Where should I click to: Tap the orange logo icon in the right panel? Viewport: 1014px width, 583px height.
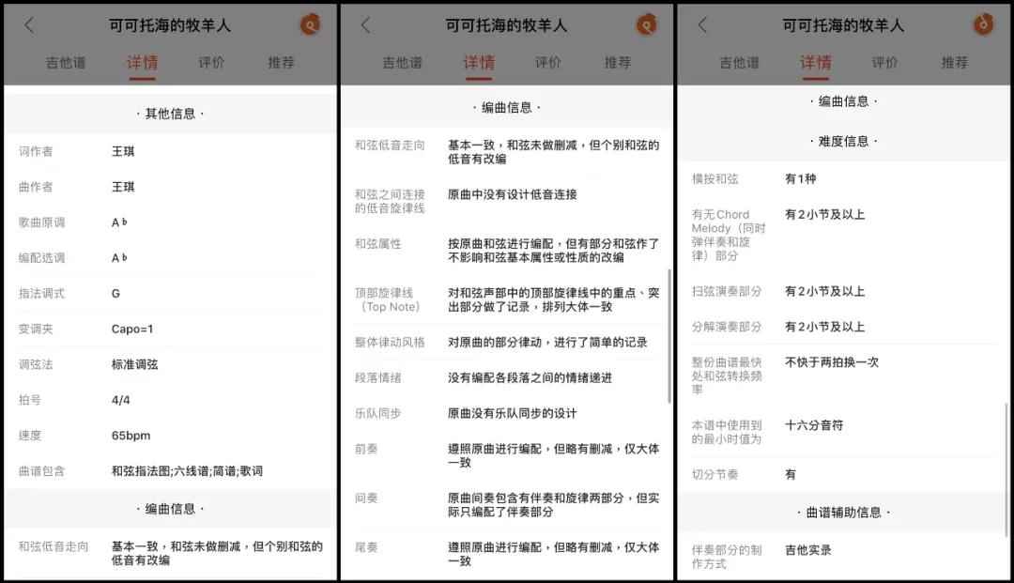(x=983, y=25)
